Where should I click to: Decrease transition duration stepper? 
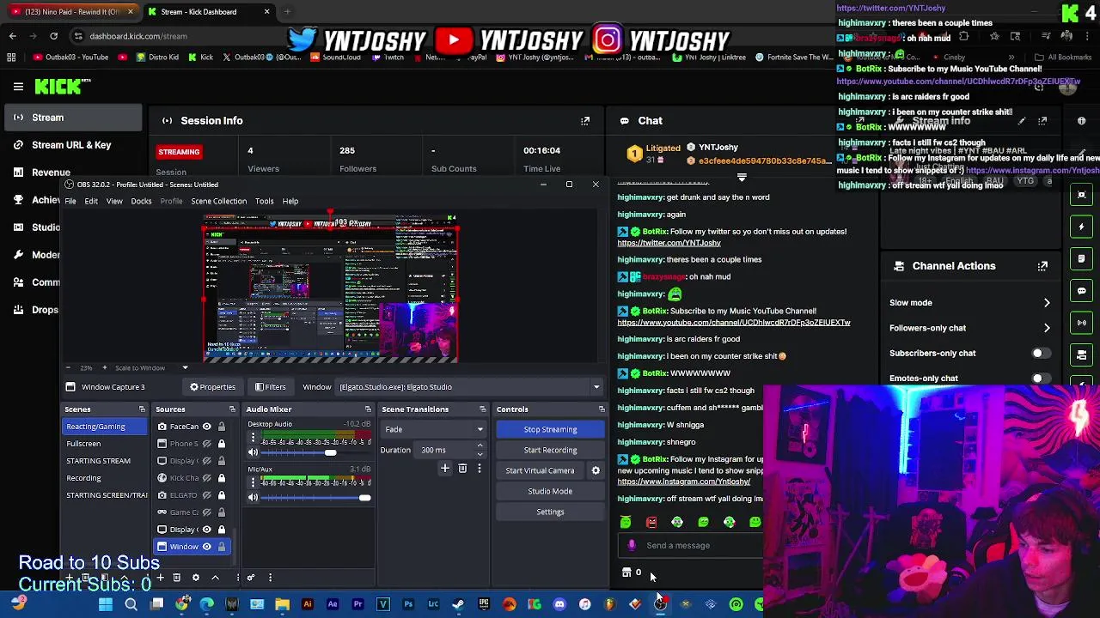[480, 454]
